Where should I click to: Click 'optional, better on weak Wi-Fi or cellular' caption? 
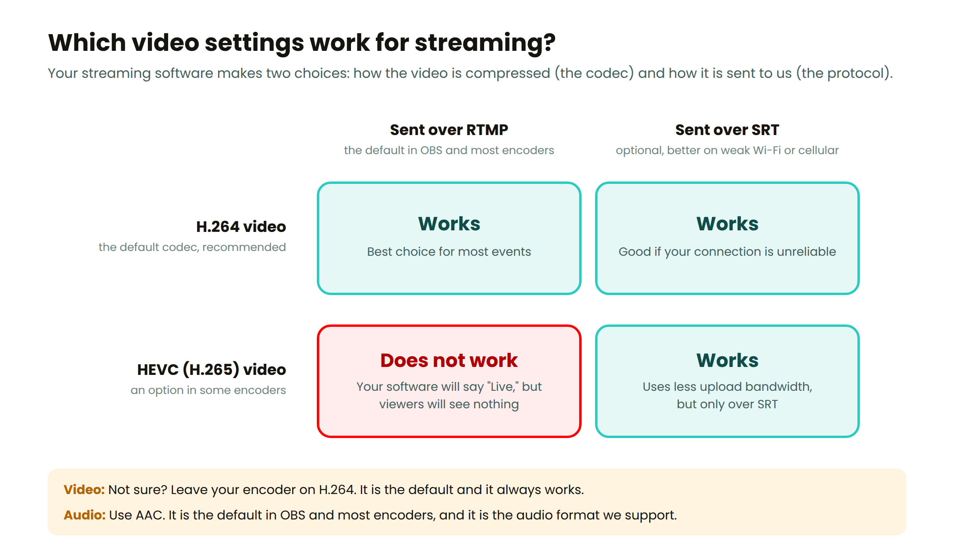coord(727,150)
